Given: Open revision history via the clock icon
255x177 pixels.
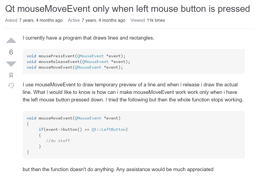Looking at the screenshot, I should (11, 85).
